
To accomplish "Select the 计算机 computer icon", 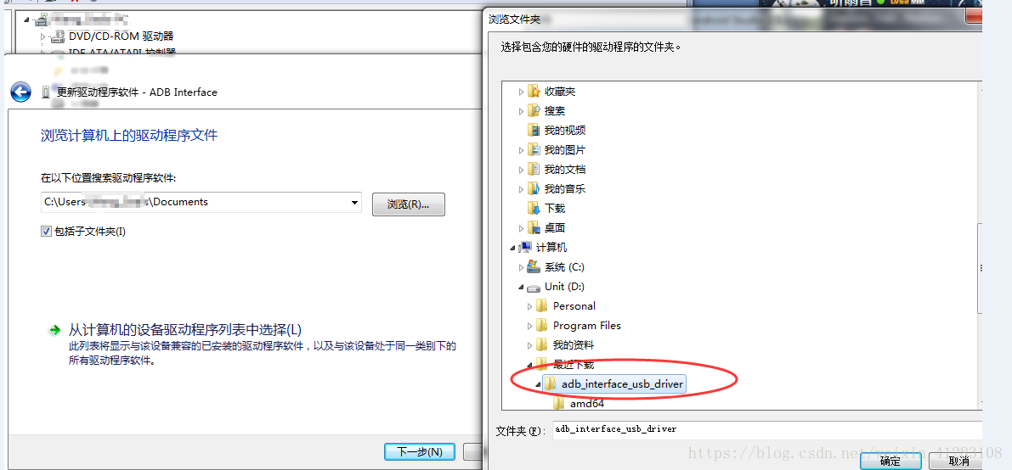I will coord(525,248).
